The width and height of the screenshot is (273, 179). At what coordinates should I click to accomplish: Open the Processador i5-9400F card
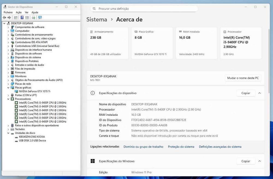click(x=241, y=43)
